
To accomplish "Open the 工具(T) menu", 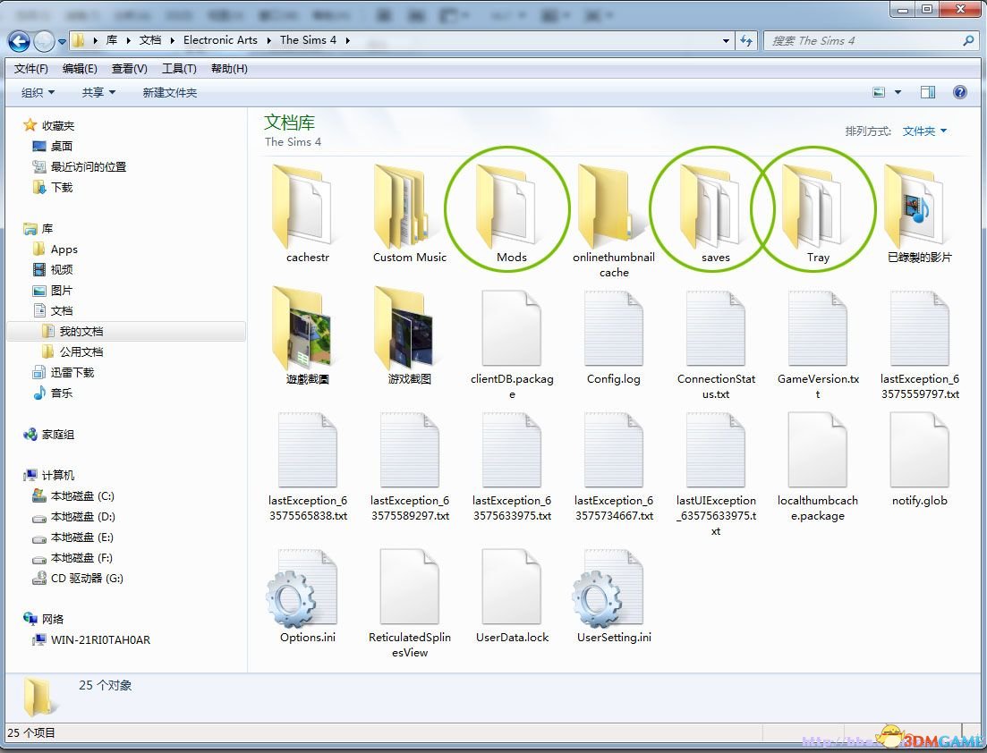I will 179,69.
